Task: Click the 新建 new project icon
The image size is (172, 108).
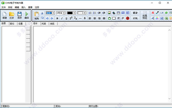Action: click(x=5, y=15)
